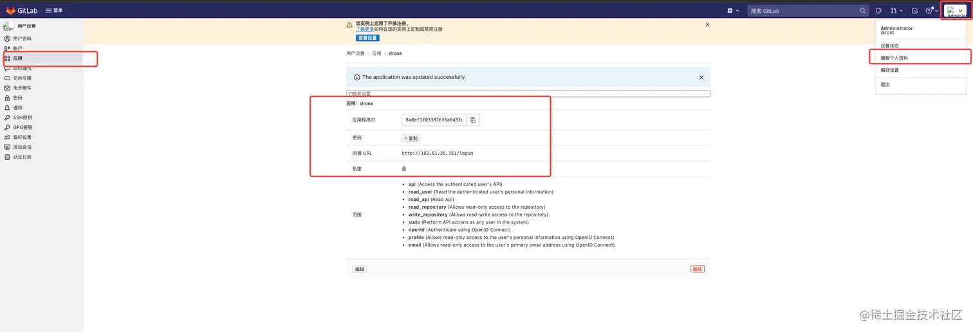Click the key icon beside SSH密钥
This screenshot has width=973, height=332.
(x=7, y=118)
